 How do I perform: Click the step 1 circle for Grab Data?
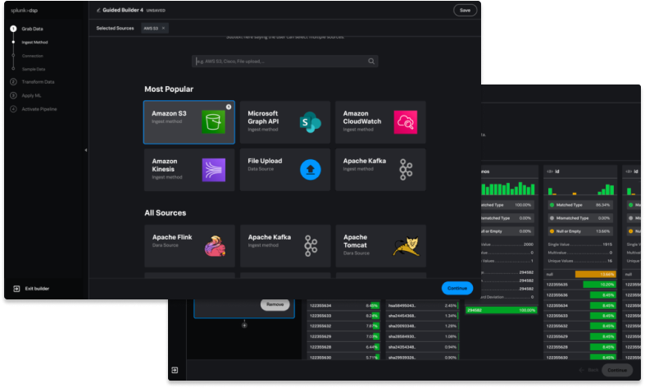pyautogui.click(x=13, y=29)
